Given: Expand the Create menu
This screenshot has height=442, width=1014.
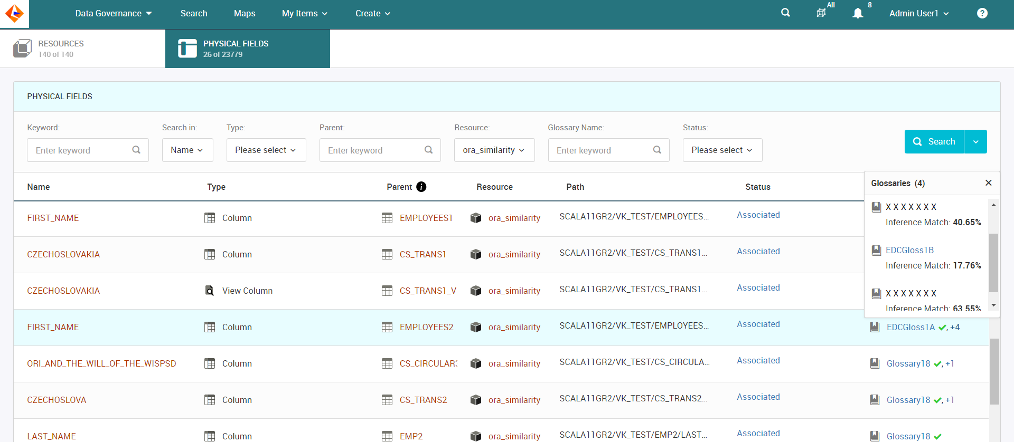Looking at the screenshot, I should pos(373,14).
